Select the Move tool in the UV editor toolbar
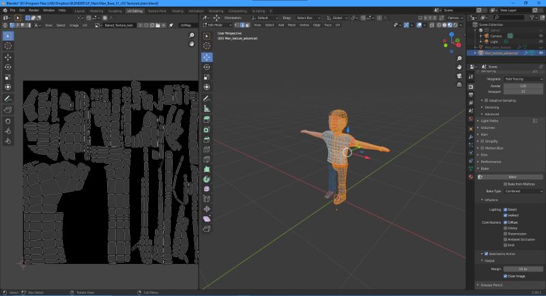The image size is (546, 296). 8,57
